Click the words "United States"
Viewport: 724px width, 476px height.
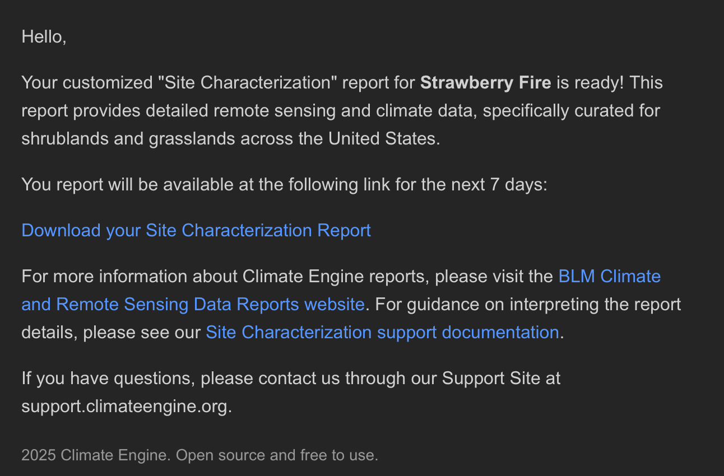(382, 138)
